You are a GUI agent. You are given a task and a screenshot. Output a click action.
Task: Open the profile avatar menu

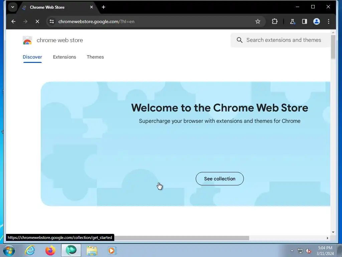click(x=317, y=21)
